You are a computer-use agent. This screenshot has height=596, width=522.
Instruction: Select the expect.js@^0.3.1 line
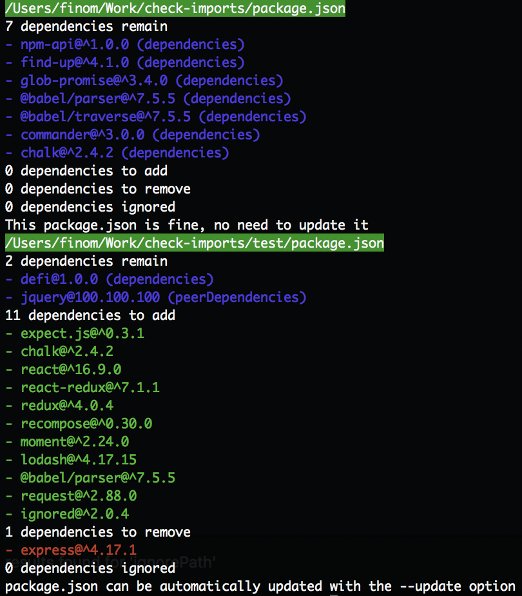pos(75,333)
